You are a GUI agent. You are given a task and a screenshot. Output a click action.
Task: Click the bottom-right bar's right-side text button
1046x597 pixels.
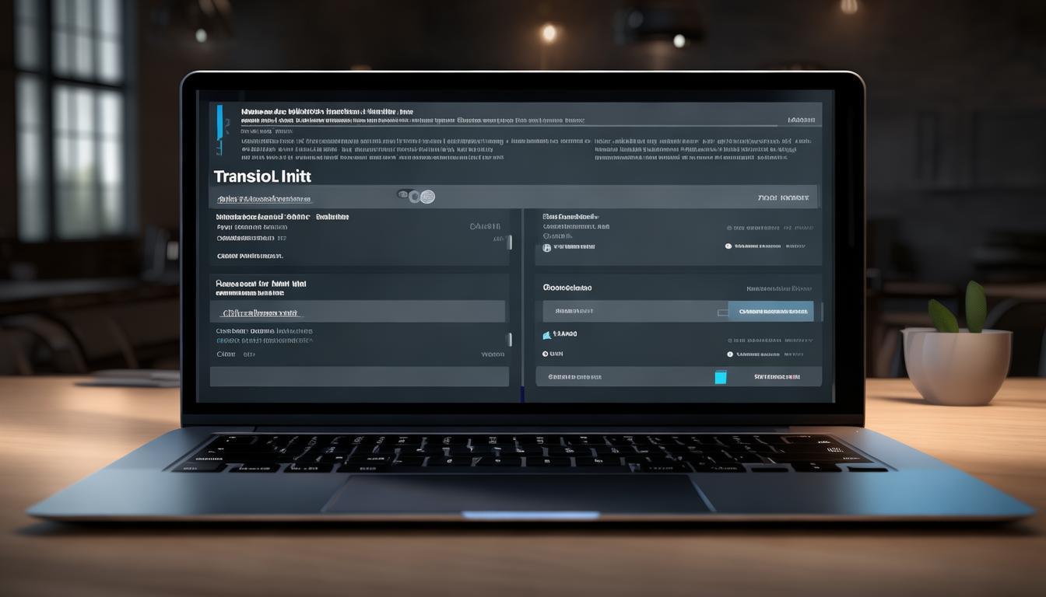pyautogui.click(x=777, y=377)
